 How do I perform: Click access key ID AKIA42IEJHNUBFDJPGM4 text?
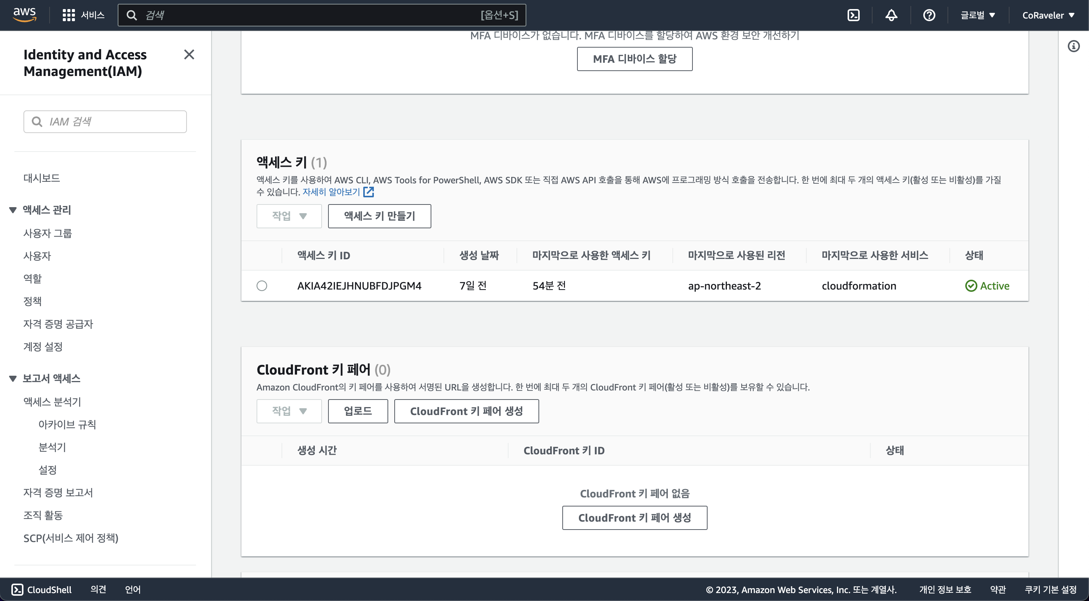coord(359,286)
